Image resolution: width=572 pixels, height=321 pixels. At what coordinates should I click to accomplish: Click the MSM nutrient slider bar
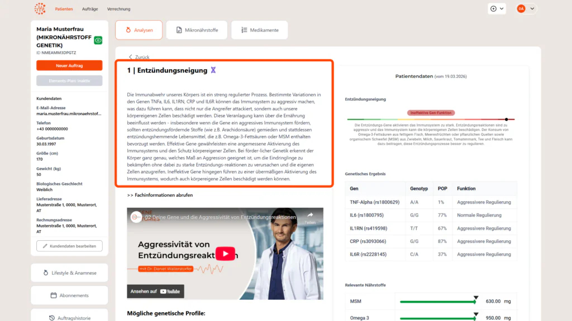(x=437, y=301)
